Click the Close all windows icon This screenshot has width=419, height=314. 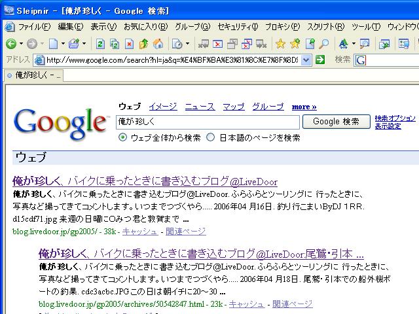[247, 44]
